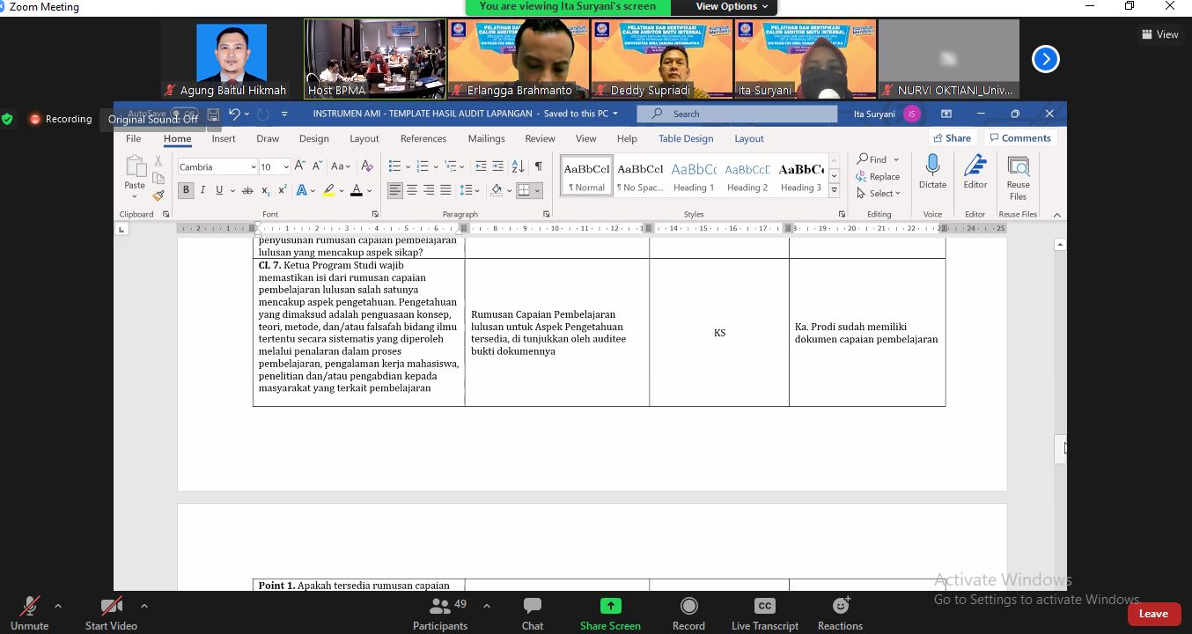Viewport: 1192px width, 634px height.
Task: Shrink font size icon
Action: click(316, 166)
